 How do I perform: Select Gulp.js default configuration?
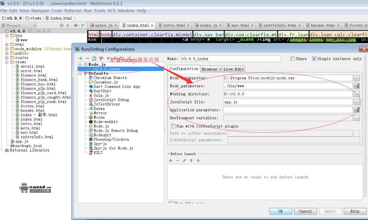point(99,95)
